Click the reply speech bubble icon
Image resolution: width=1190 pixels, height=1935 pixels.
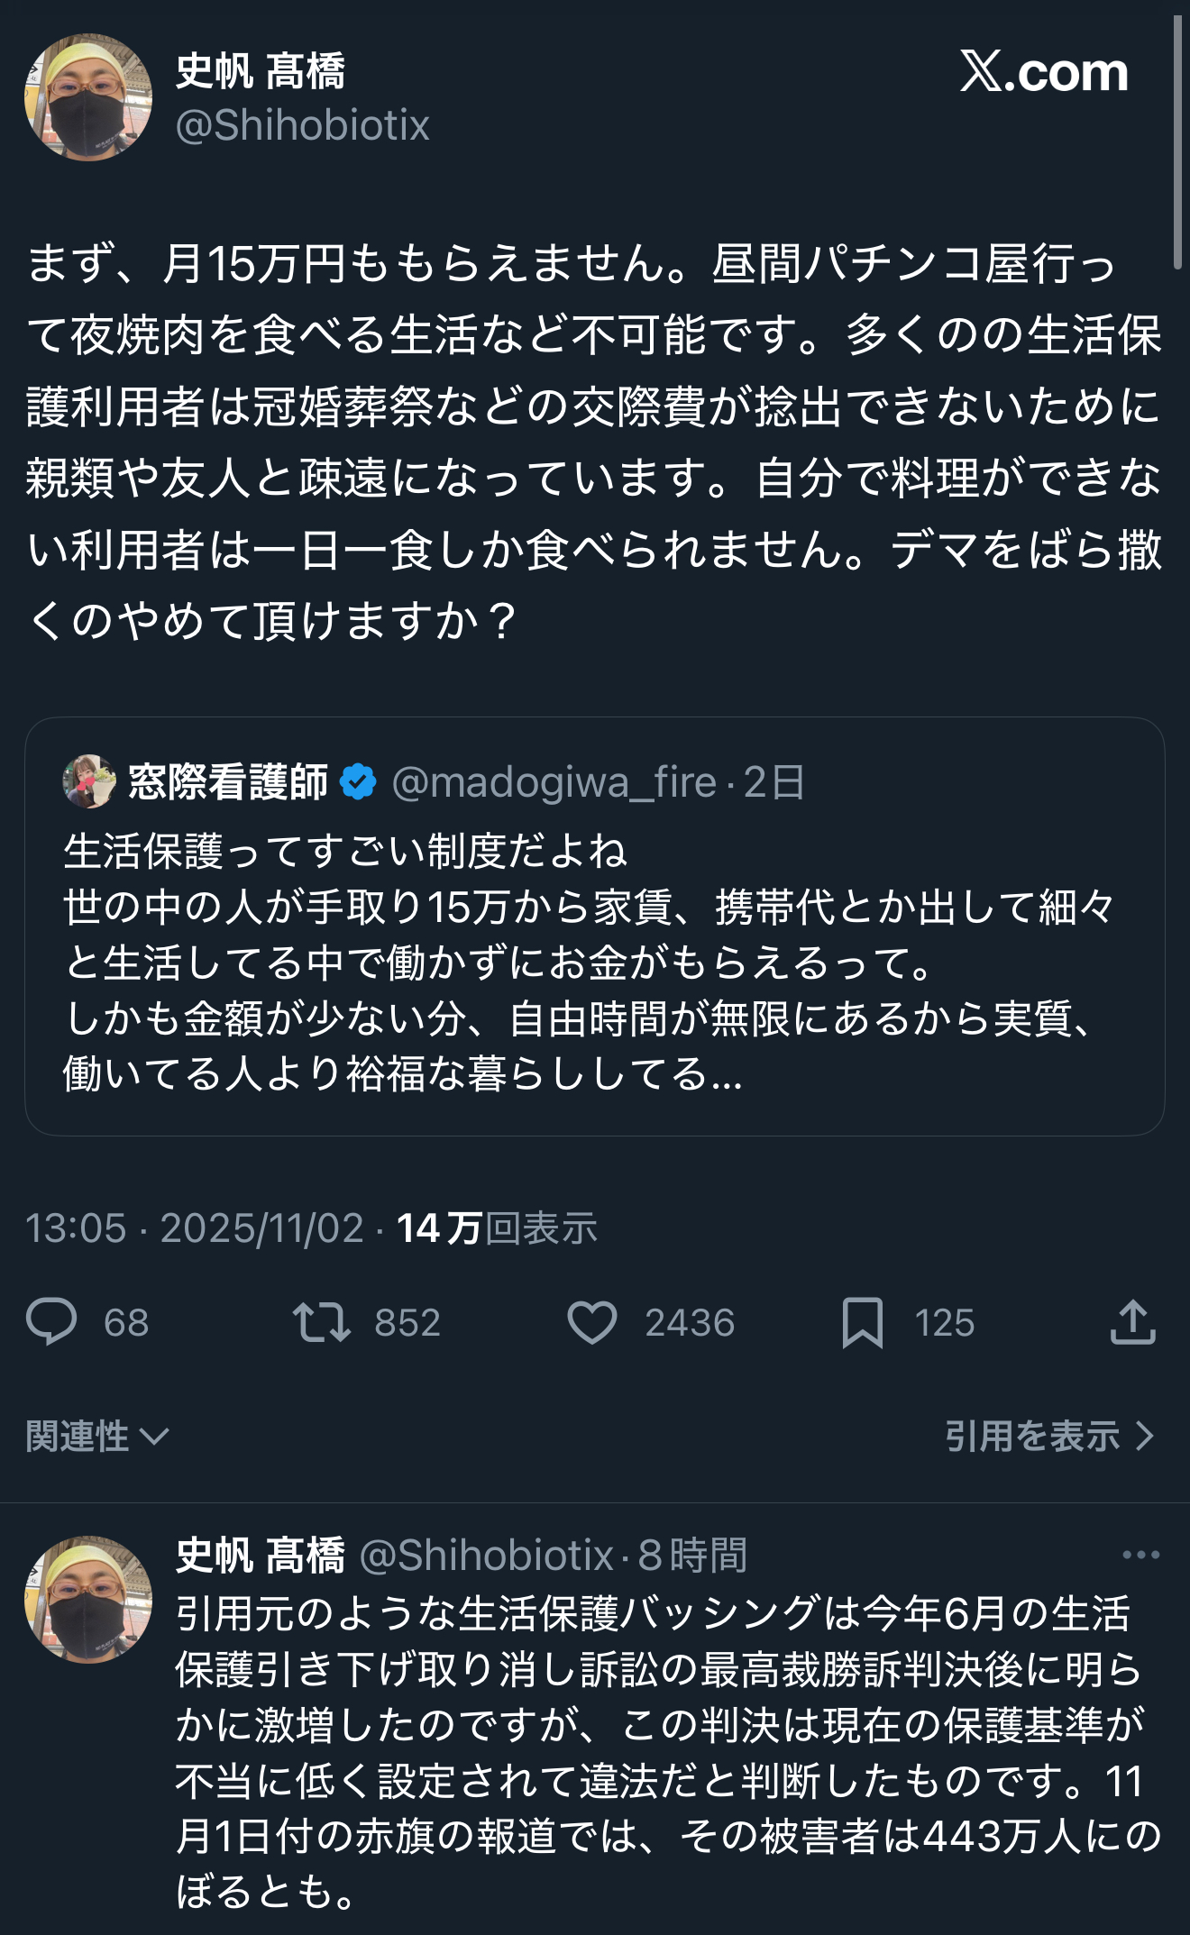pos(51,1322)
